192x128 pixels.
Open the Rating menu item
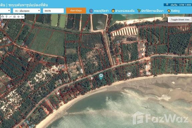click(x=175, y=11)
